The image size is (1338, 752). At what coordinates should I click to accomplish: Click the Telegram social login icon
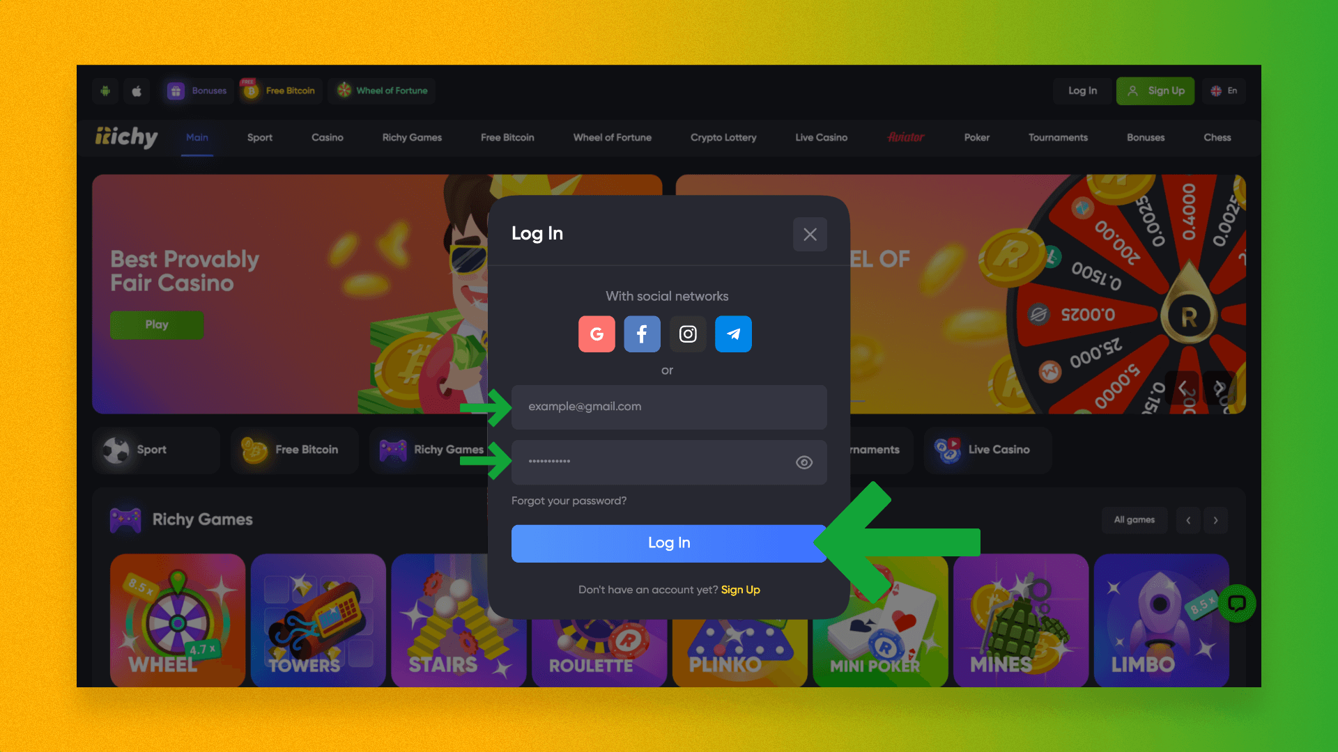(733, 334)
